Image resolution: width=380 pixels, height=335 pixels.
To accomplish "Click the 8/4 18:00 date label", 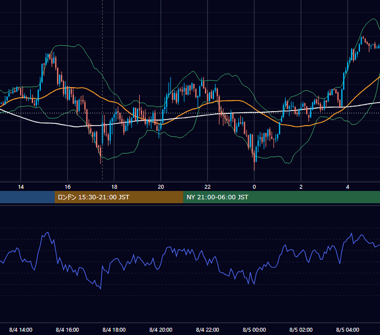I will tap(114, 329).
